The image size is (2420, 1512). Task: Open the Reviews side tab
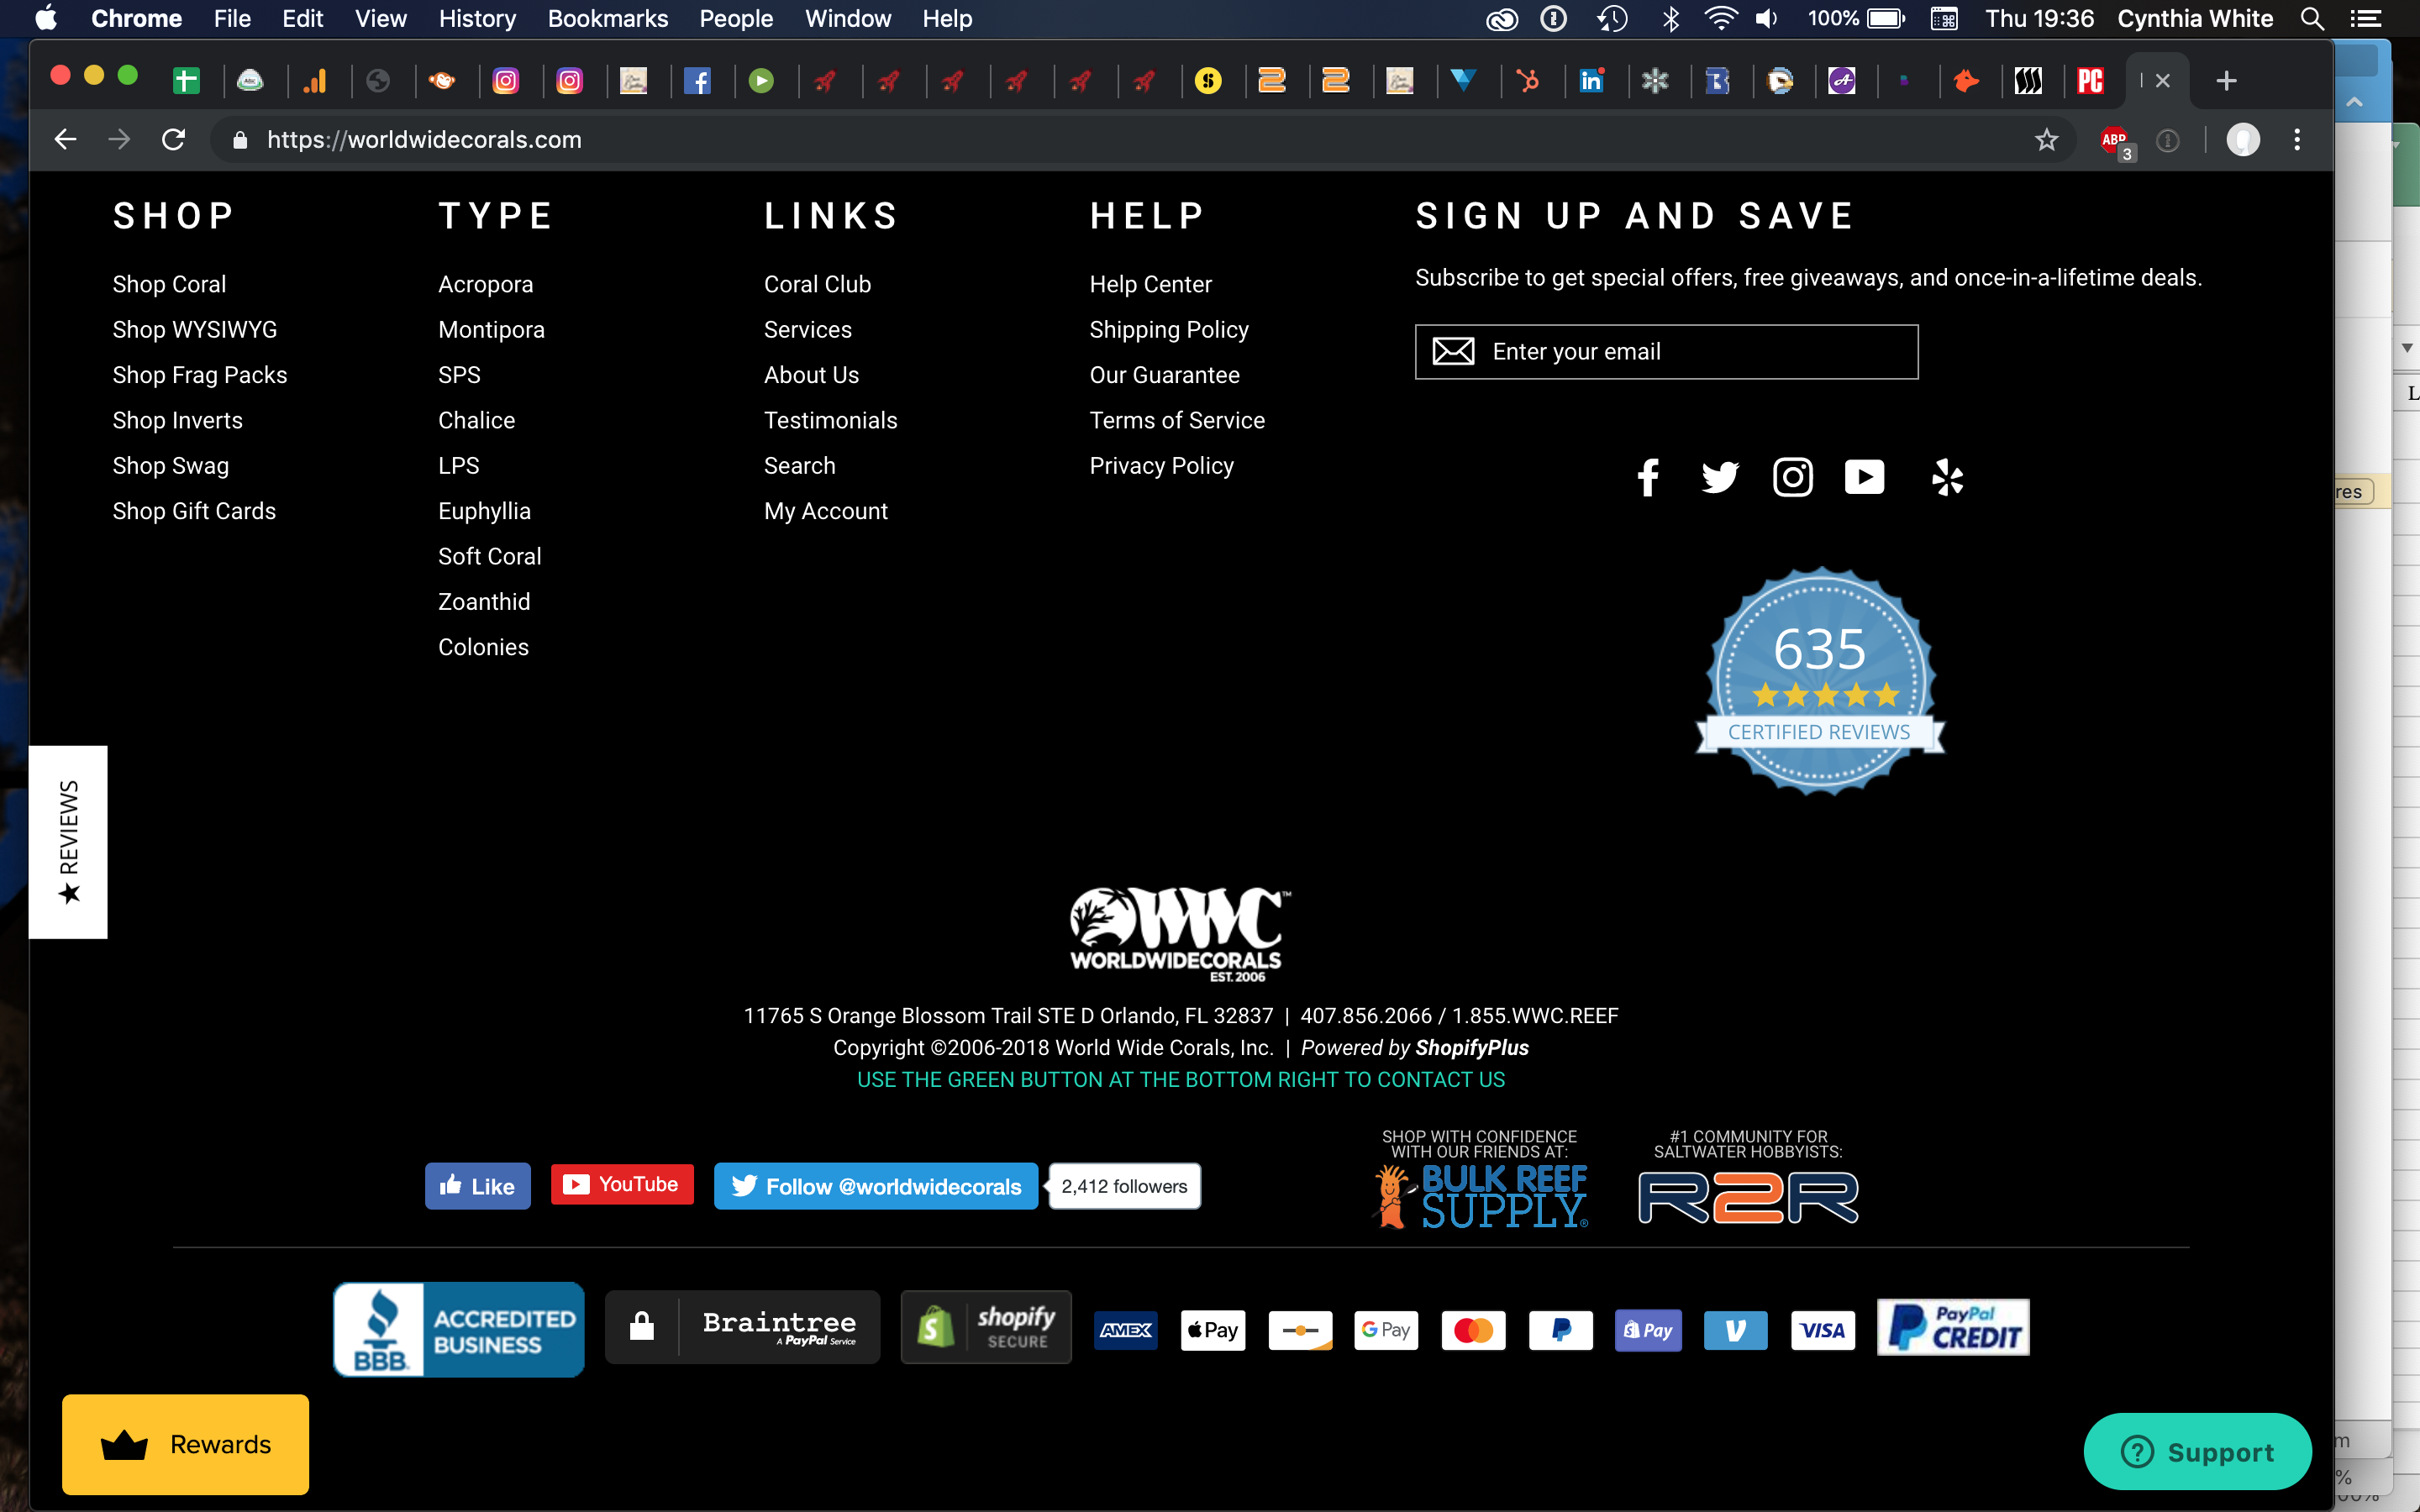tap(68, 842)
